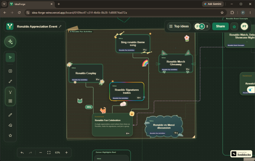
Task: Click the Career Highlights Reel group label
Action: coord(106,152)
